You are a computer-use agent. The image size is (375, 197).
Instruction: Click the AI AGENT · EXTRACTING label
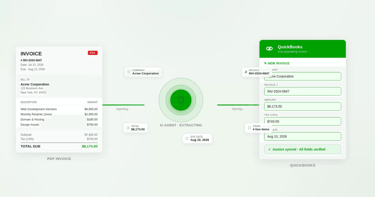(x=181, y=125)
